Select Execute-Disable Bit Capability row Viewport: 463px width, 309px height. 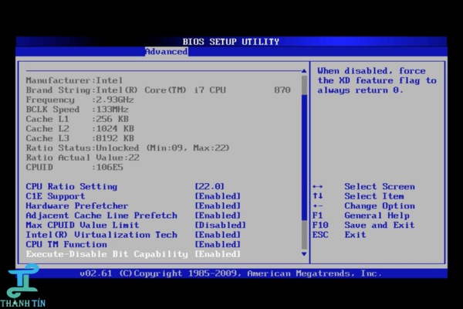pos(133,254)
